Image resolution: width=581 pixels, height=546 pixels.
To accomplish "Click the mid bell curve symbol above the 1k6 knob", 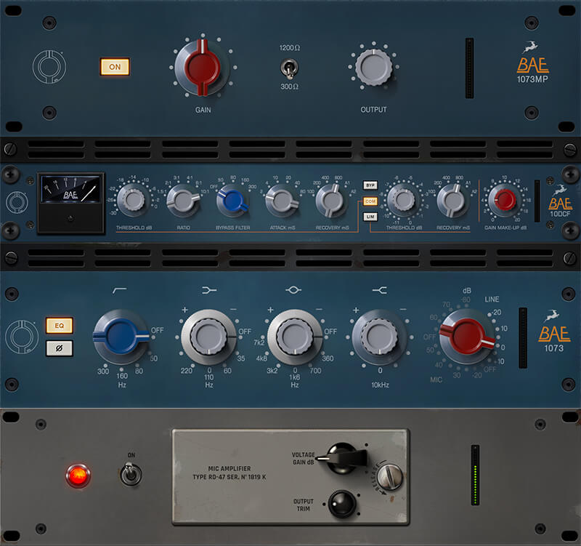I will (x=293, y=289).
